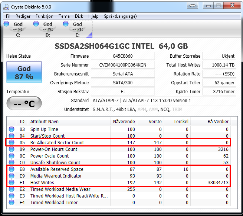Click blue status orb on C: drive
This screenshot has width=243, height=216.
[x=6, y=24]
